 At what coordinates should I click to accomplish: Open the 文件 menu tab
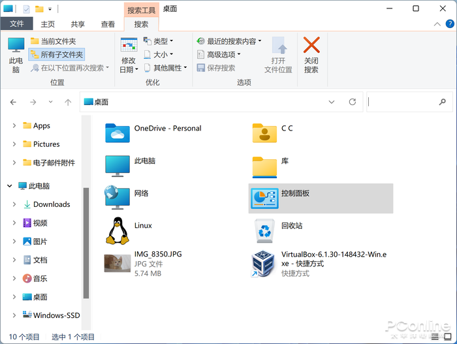[16, 23]
